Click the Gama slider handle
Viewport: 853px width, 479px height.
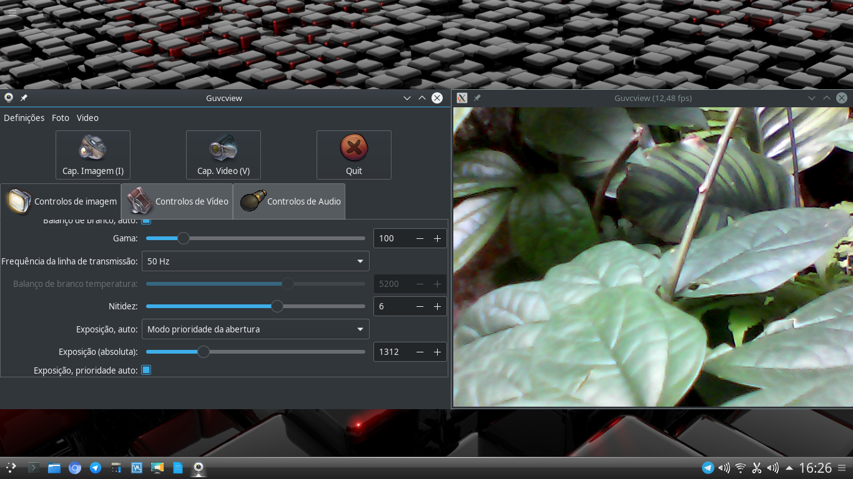184,238
